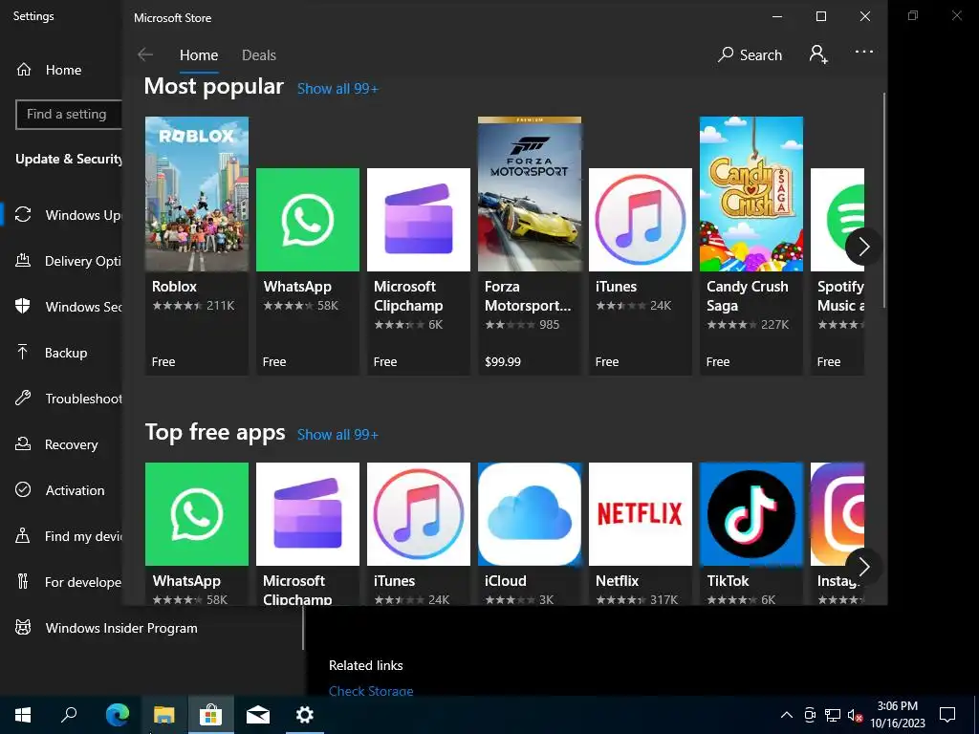Select For developers in Settings
Viewport: 979px width, 734px height.
pos(68,582)
